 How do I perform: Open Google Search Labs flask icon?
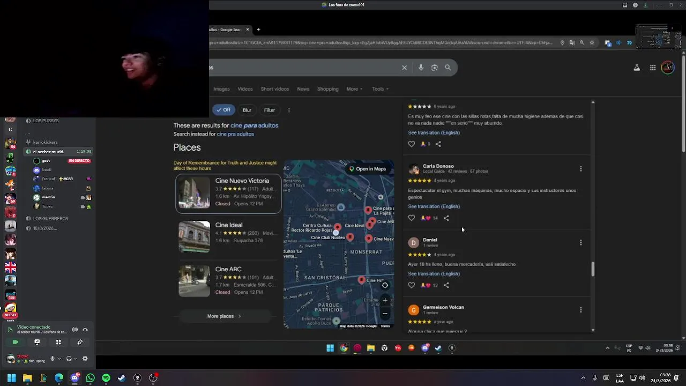[x=637, y=68]
